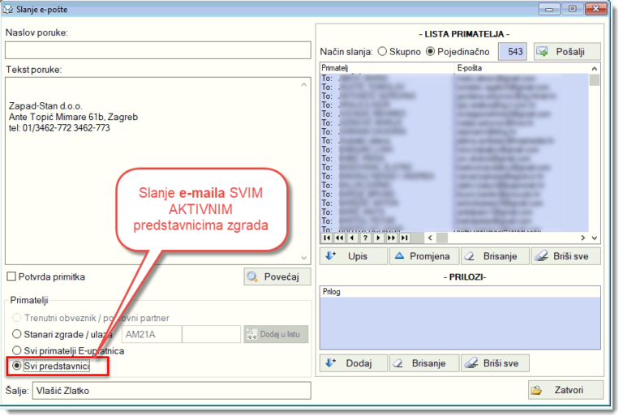Select Stanari zgrade / ulaza option
623x420 pixels.
coord(17,334)
